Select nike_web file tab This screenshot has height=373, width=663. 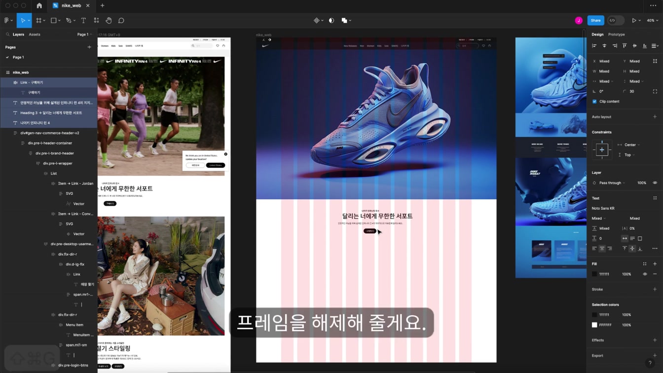(x=71, y=5)
